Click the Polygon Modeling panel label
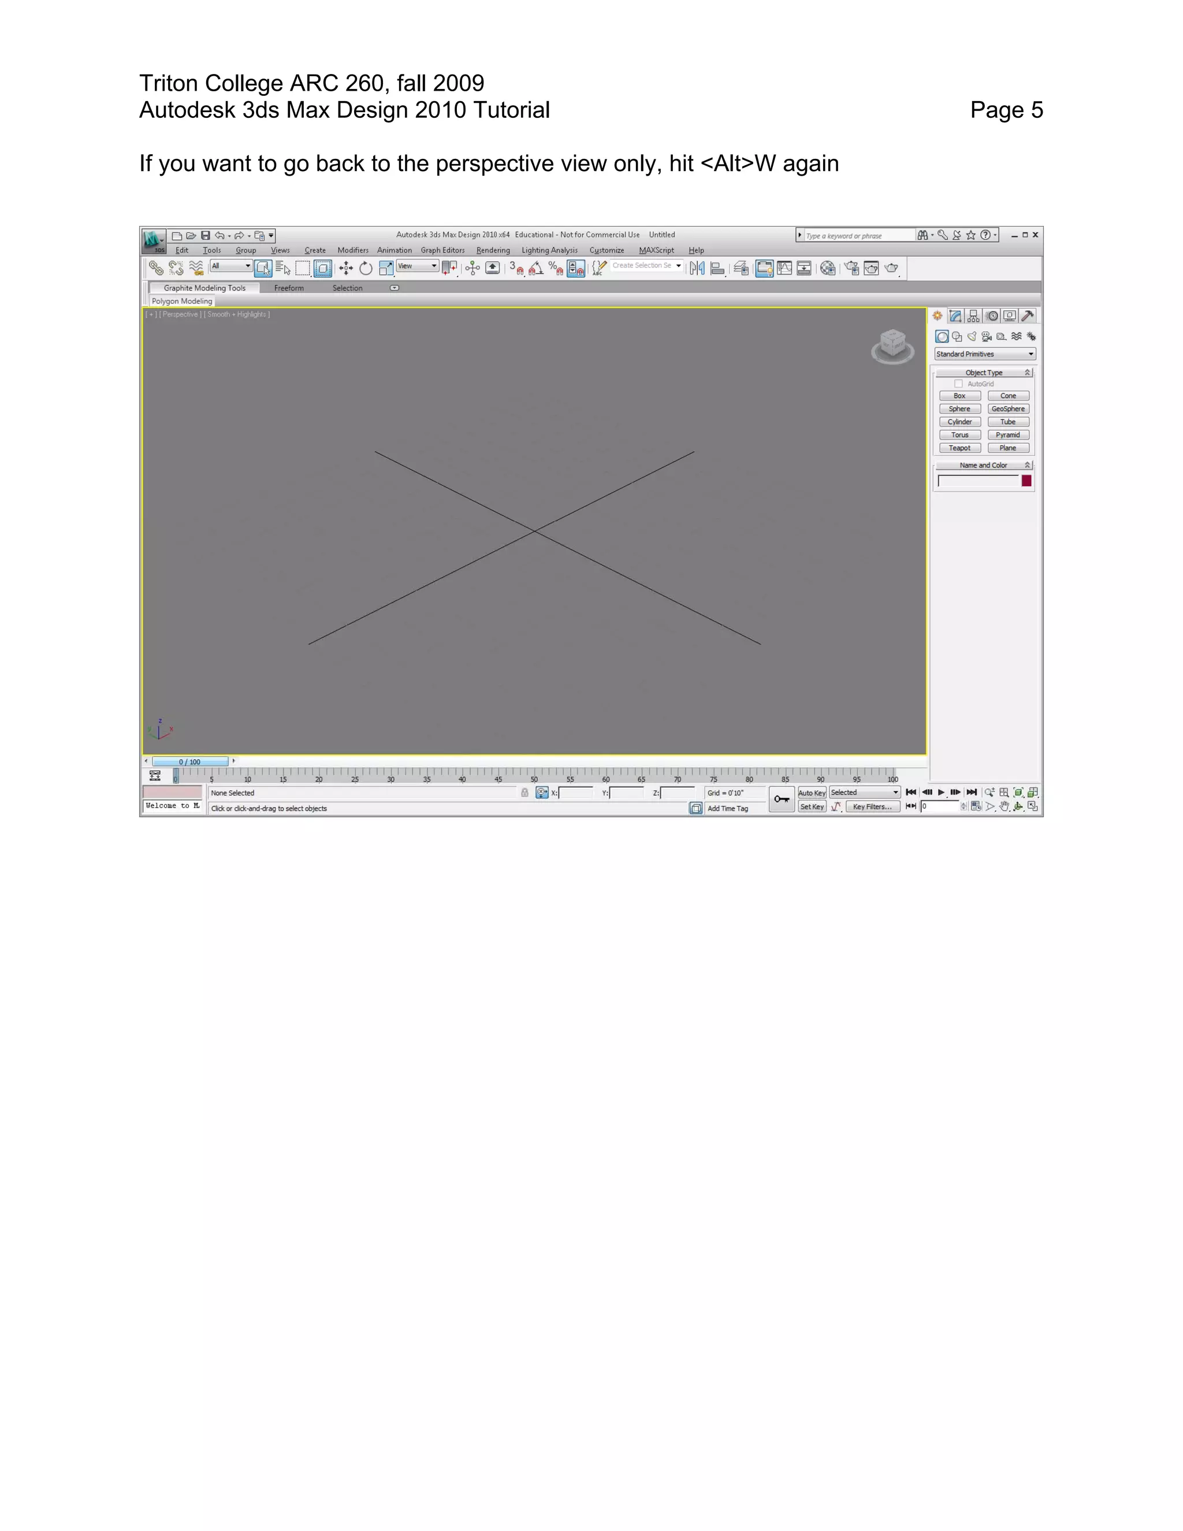Viewport: 1183px width, 1531px height. tap(182, 302)
